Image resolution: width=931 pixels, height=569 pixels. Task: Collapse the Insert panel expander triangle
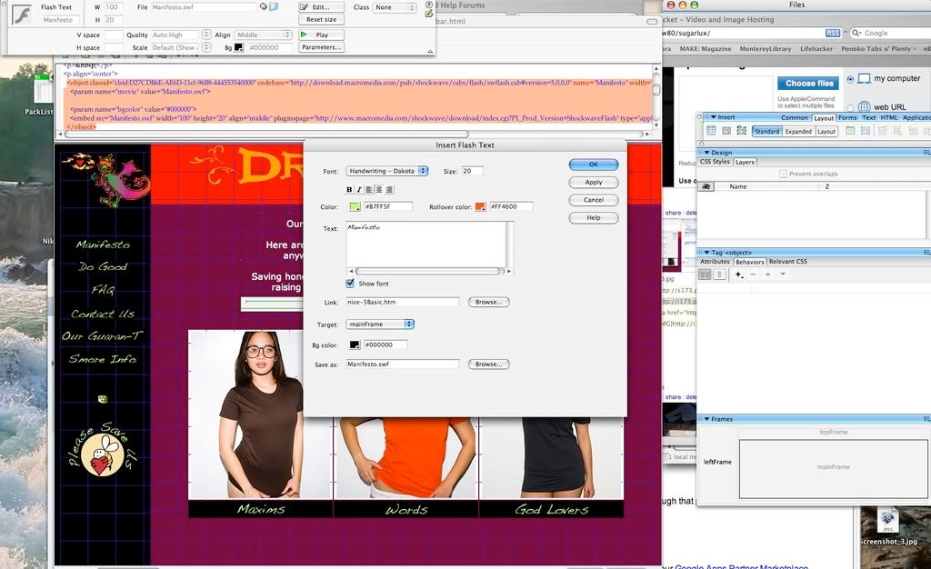point(713,117)
